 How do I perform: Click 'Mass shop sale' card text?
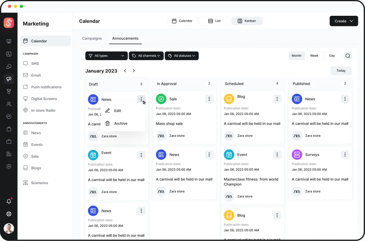pyautogui.click(x=169, y=124)
